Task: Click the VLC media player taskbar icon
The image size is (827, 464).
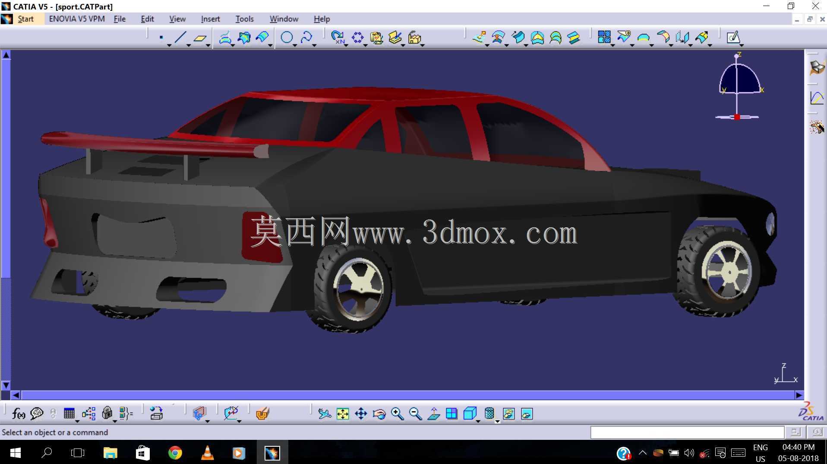Action: pyautogui.click(x=207, y=452)
